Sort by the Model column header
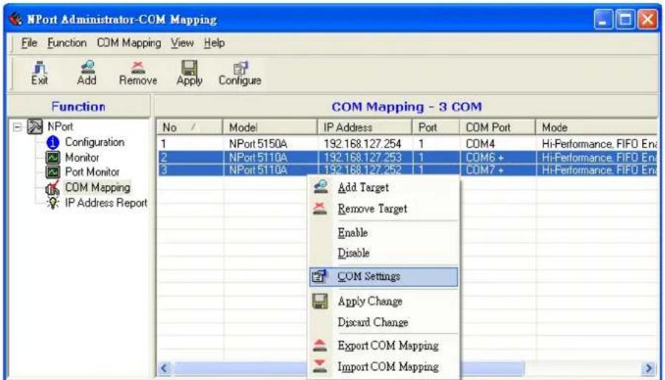The width and height of the screenshot is (665, 380). 270,127
